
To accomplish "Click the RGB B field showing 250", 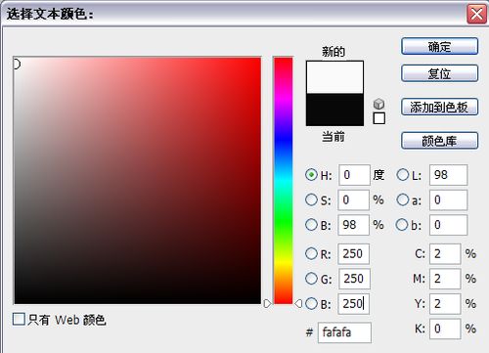I will pyautogui.click(x=354, y=304).
